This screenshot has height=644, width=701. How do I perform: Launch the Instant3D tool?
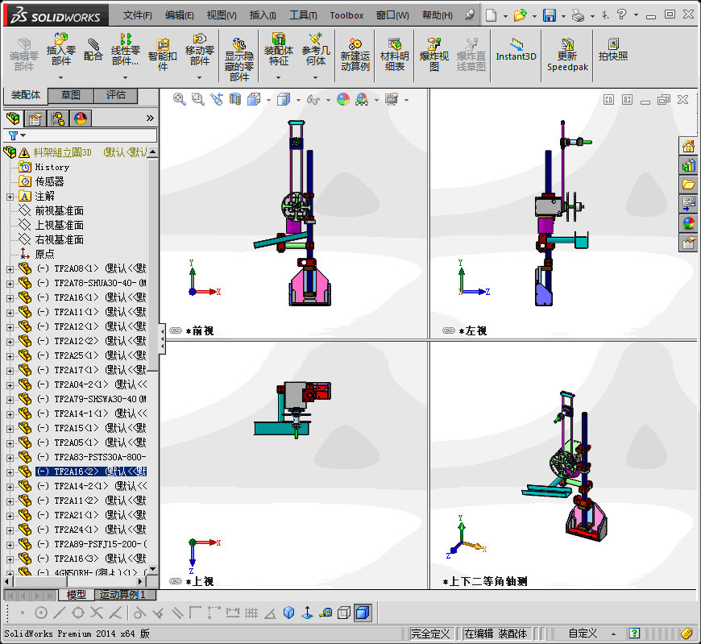pos(516,49)
